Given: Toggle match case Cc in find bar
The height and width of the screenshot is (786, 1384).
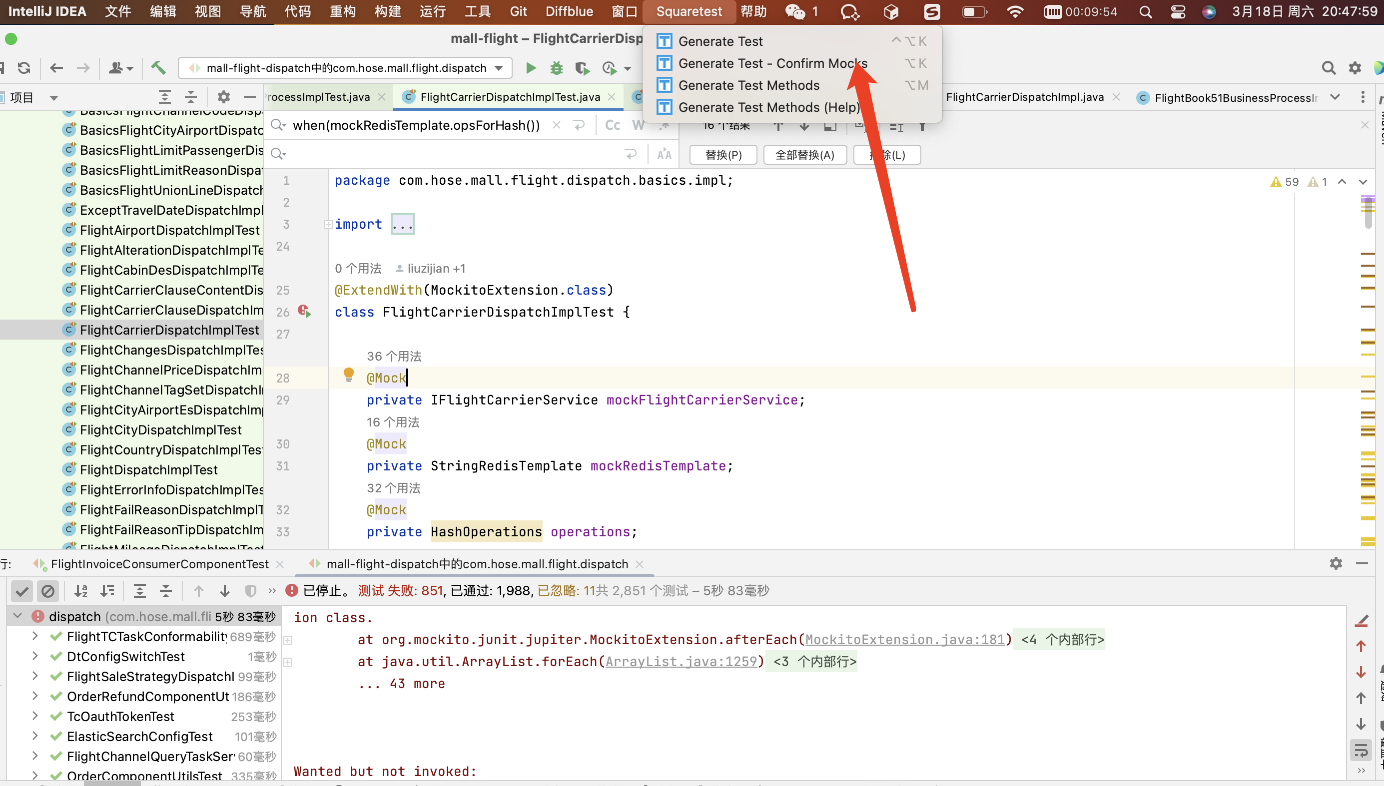Looking at the screenshot, I should point(613,125).
